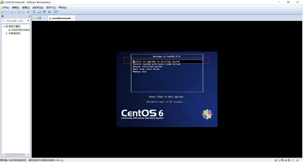Toggle the thumbnail bar view icon
This screenshot has width=303, height=162.
[x=39, y=12]
